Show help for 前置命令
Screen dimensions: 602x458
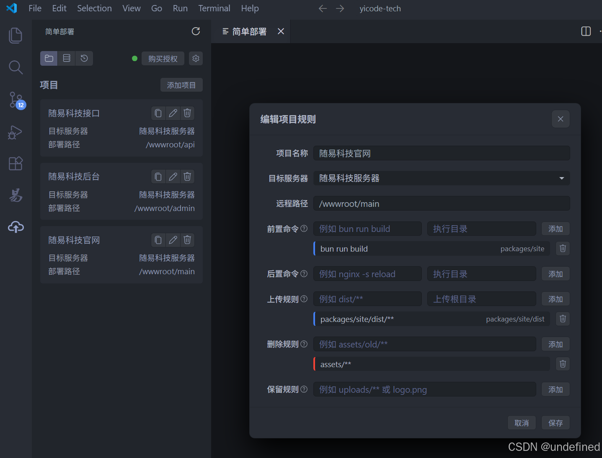pos(304,229)
